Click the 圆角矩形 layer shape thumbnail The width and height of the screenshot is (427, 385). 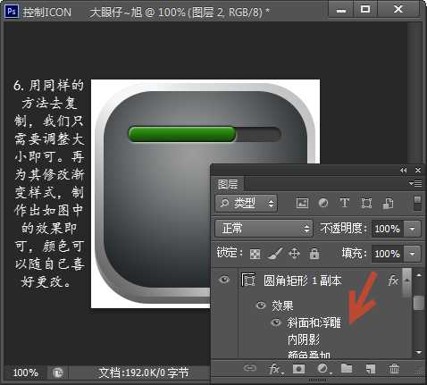click(248, 280)
